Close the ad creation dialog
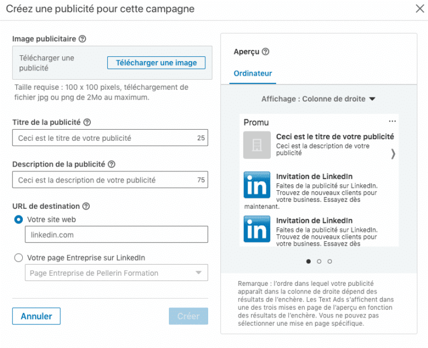This screenshot has width=428, height=348. pyautogui.click(x=420, y=9)
